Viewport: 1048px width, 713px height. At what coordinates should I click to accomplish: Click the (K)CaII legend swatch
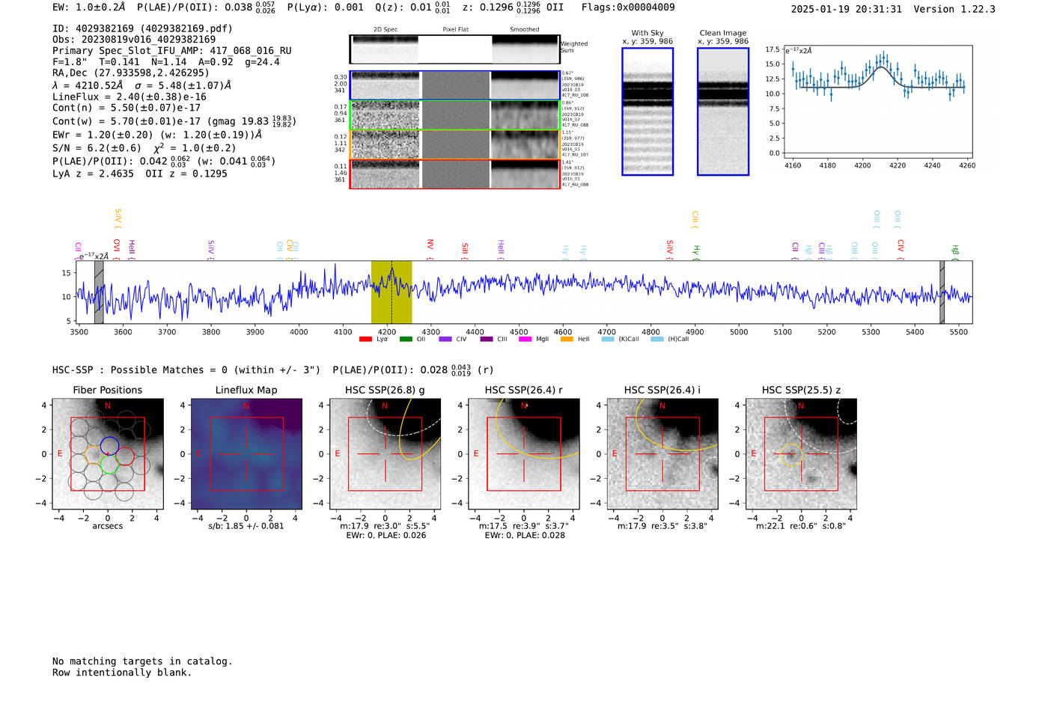[608, 339]
